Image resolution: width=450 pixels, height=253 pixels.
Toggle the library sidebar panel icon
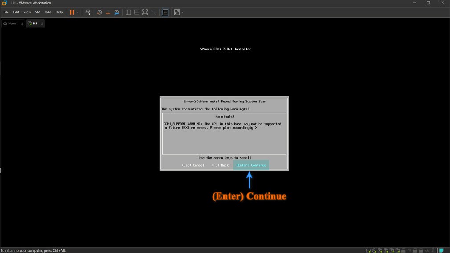(128, 12)
